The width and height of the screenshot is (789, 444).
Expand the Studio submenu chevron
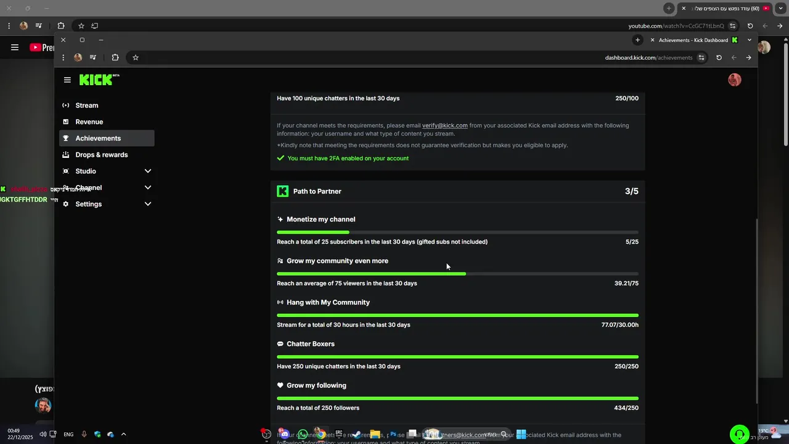(148, 171)
